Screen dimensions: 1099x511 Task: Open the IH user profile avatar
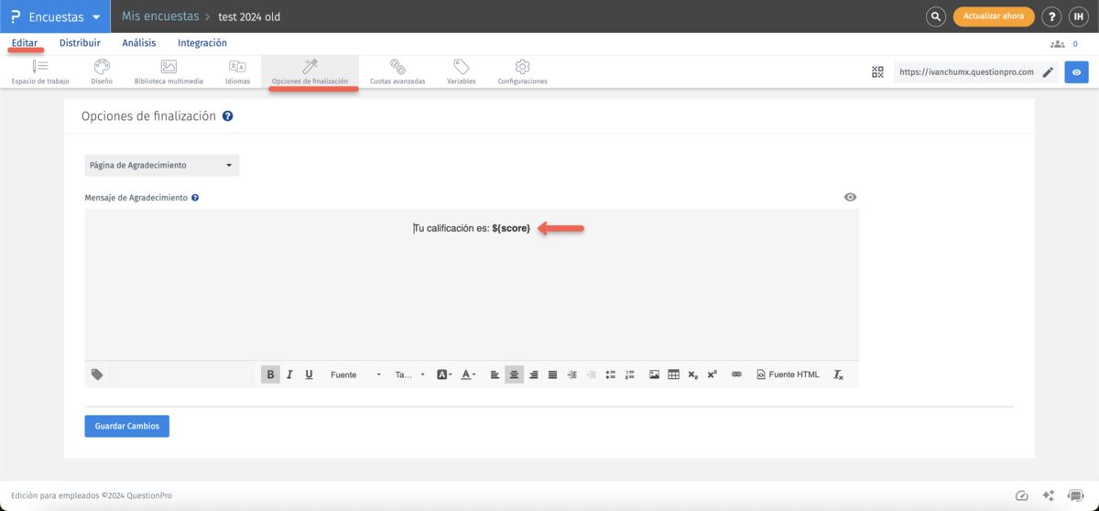(x=1078, y=16)
